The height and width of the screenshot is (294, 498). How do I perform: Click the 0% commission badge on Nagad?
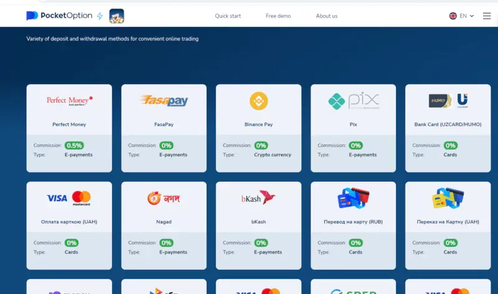click(166, 243)
